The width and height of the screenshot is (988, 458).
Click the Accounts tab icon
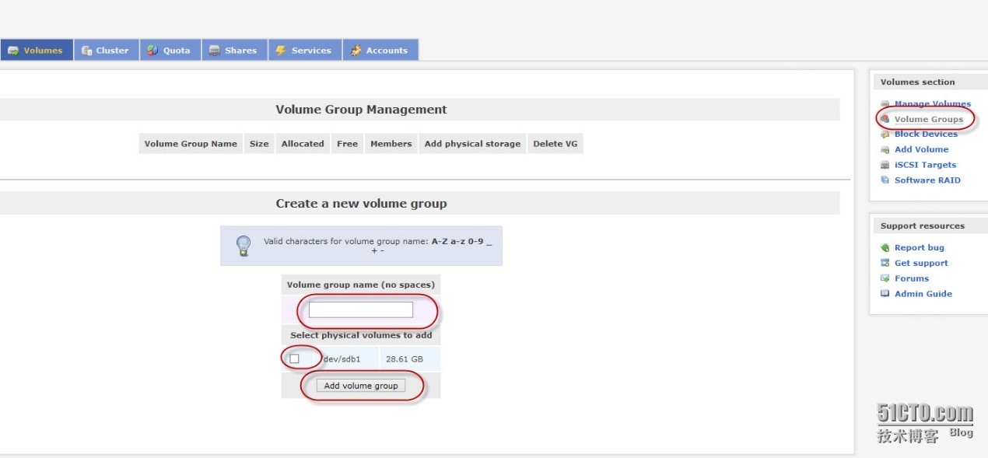click(356, 51)
